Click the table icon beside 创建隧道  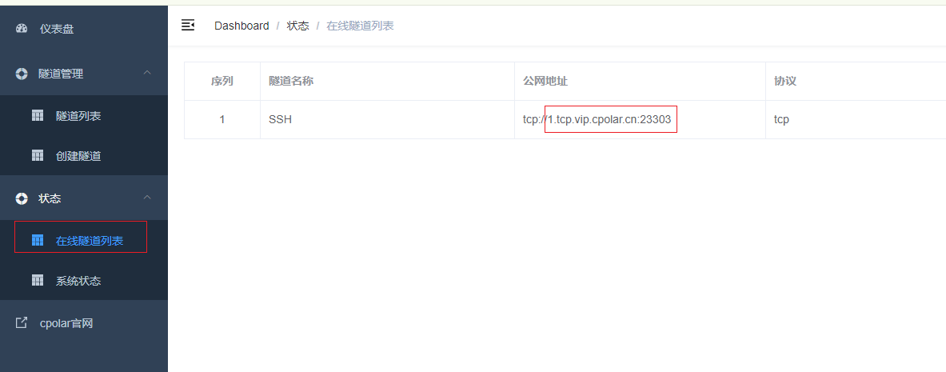[38, 155]
